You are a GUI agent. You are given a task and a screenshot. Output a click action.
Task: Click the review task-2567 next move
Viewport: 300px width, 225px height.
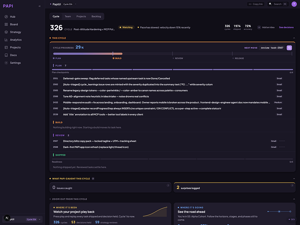(x=272, y=48)
